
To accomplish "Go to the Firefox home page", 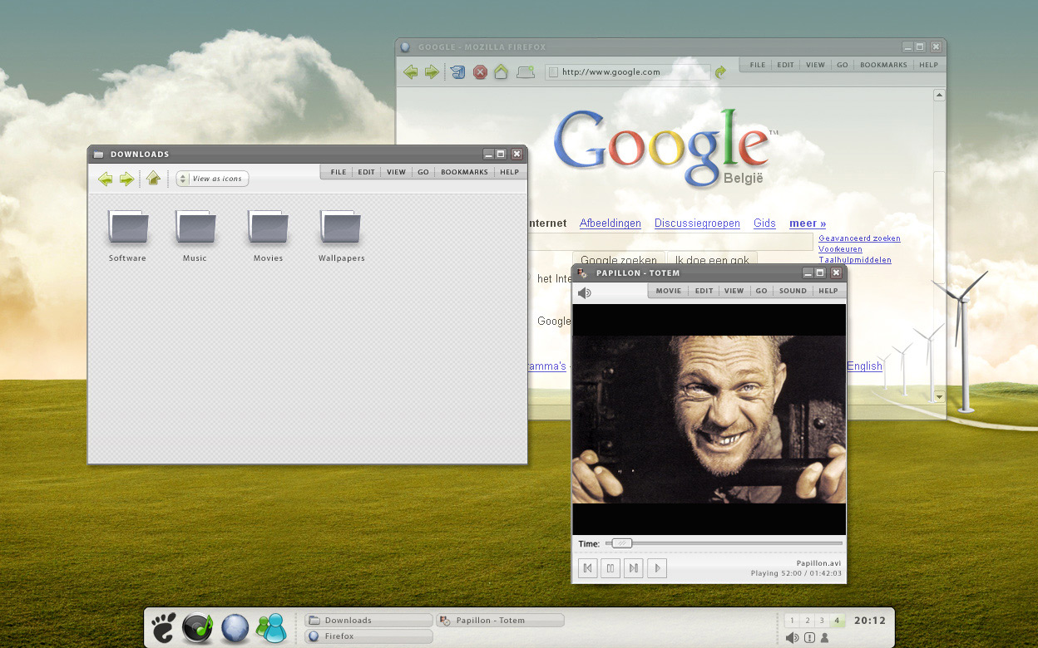I will [501, 71].
